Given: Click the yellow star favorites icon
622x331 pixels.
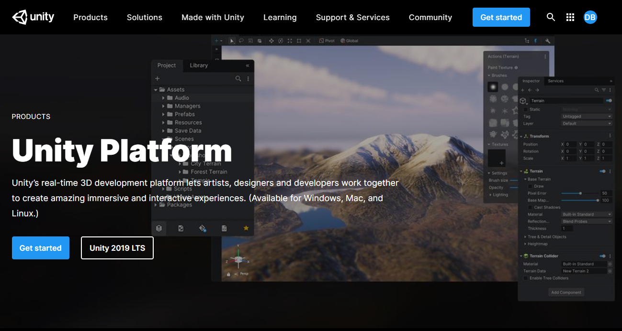Looking at the screenshot, I should pyautogui.click(x=246, y=228).
